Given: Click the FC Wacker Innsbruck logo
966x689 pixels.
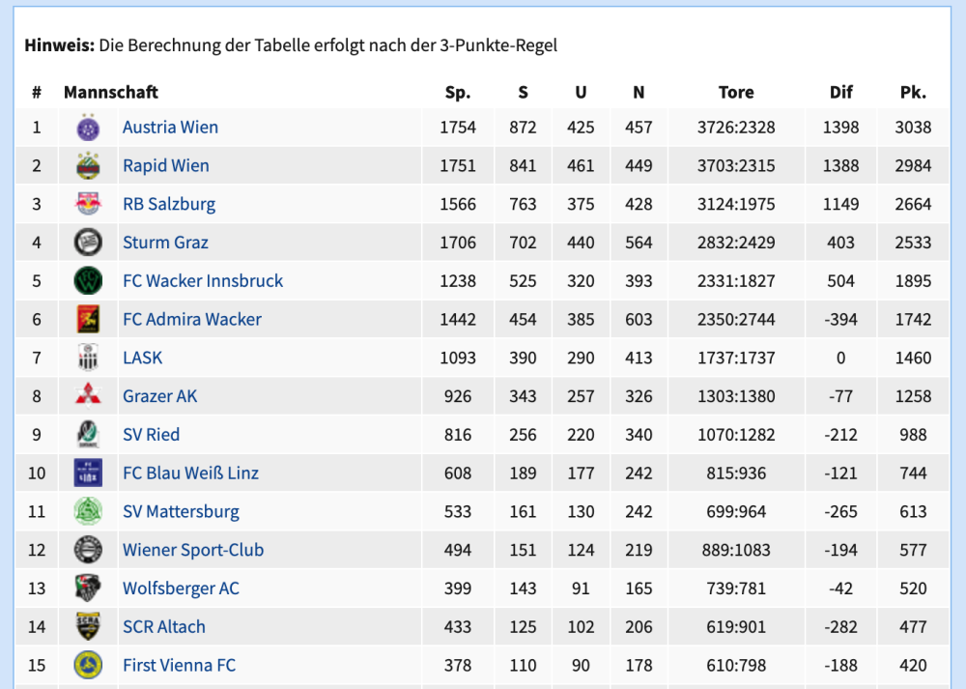Looking at the screenshot, I should (88, 281).
